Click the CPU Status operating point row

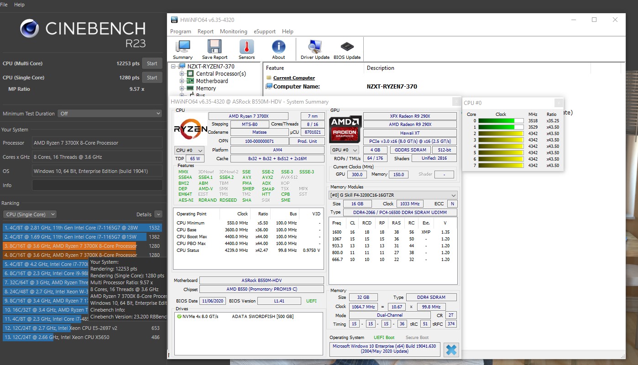pos(249,250)
